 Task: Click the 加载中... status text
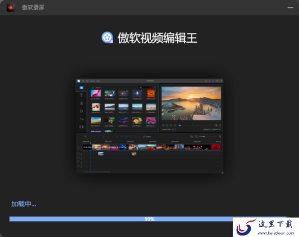(x=23, y=204)
